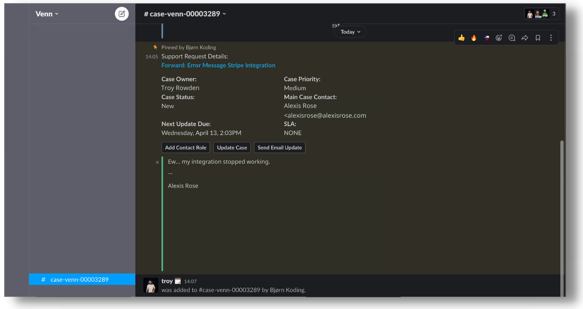This screenshot has height=309, width=583.
Task: Open the Today date navigation dropdown
Action: coord(349,32)
